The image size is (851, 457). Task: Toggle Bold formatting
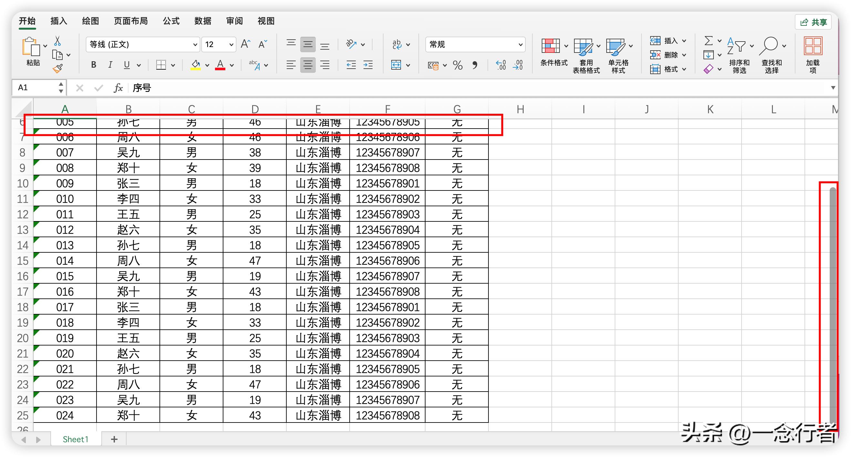(94, 65)
